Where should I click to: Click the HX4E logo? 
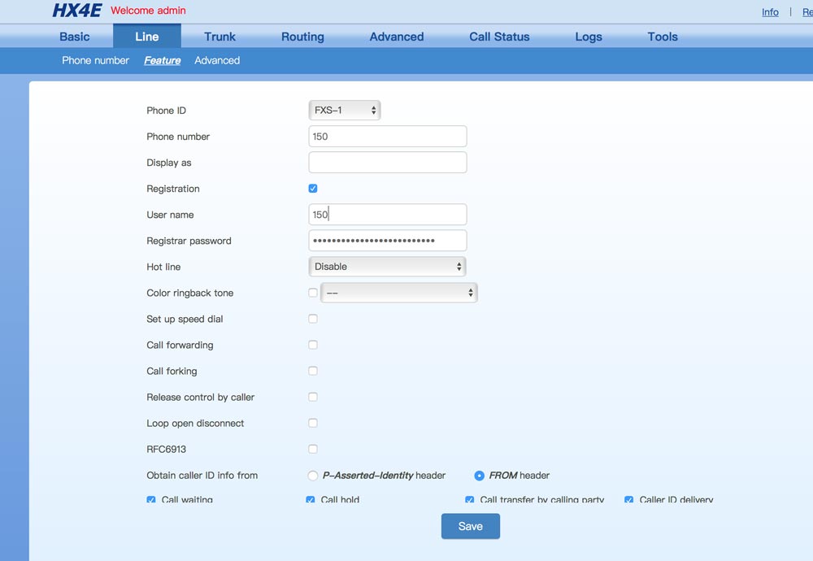tap(76, 11)
